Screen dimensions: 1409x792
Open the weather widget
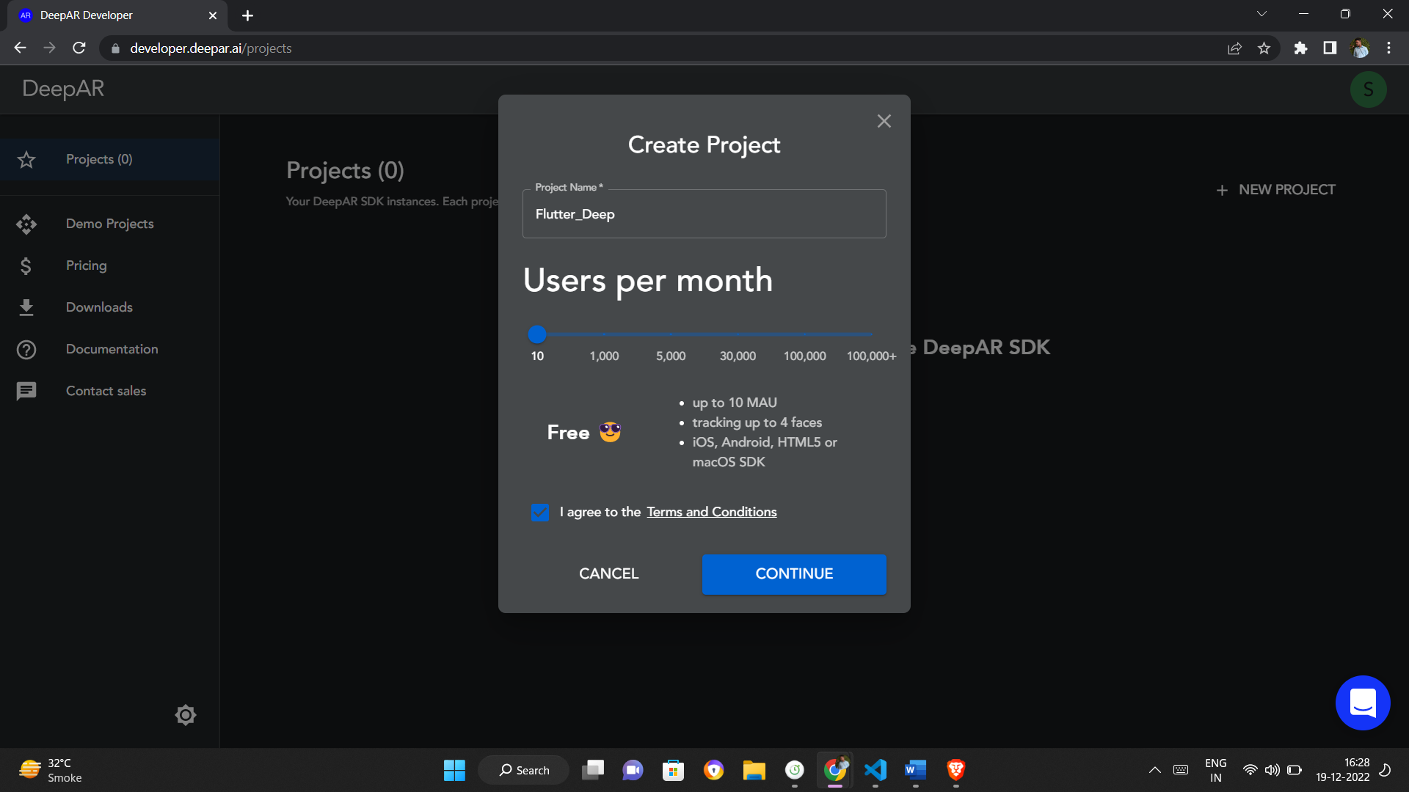pyautogui.click(x=51, y=770)
